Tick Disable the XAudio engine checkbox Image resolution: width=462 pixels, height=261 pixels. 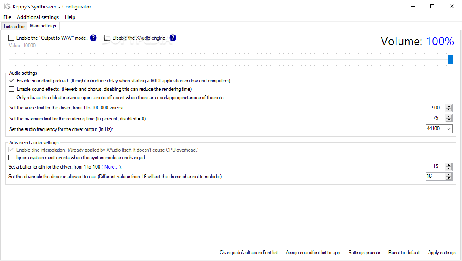point(107,38)
